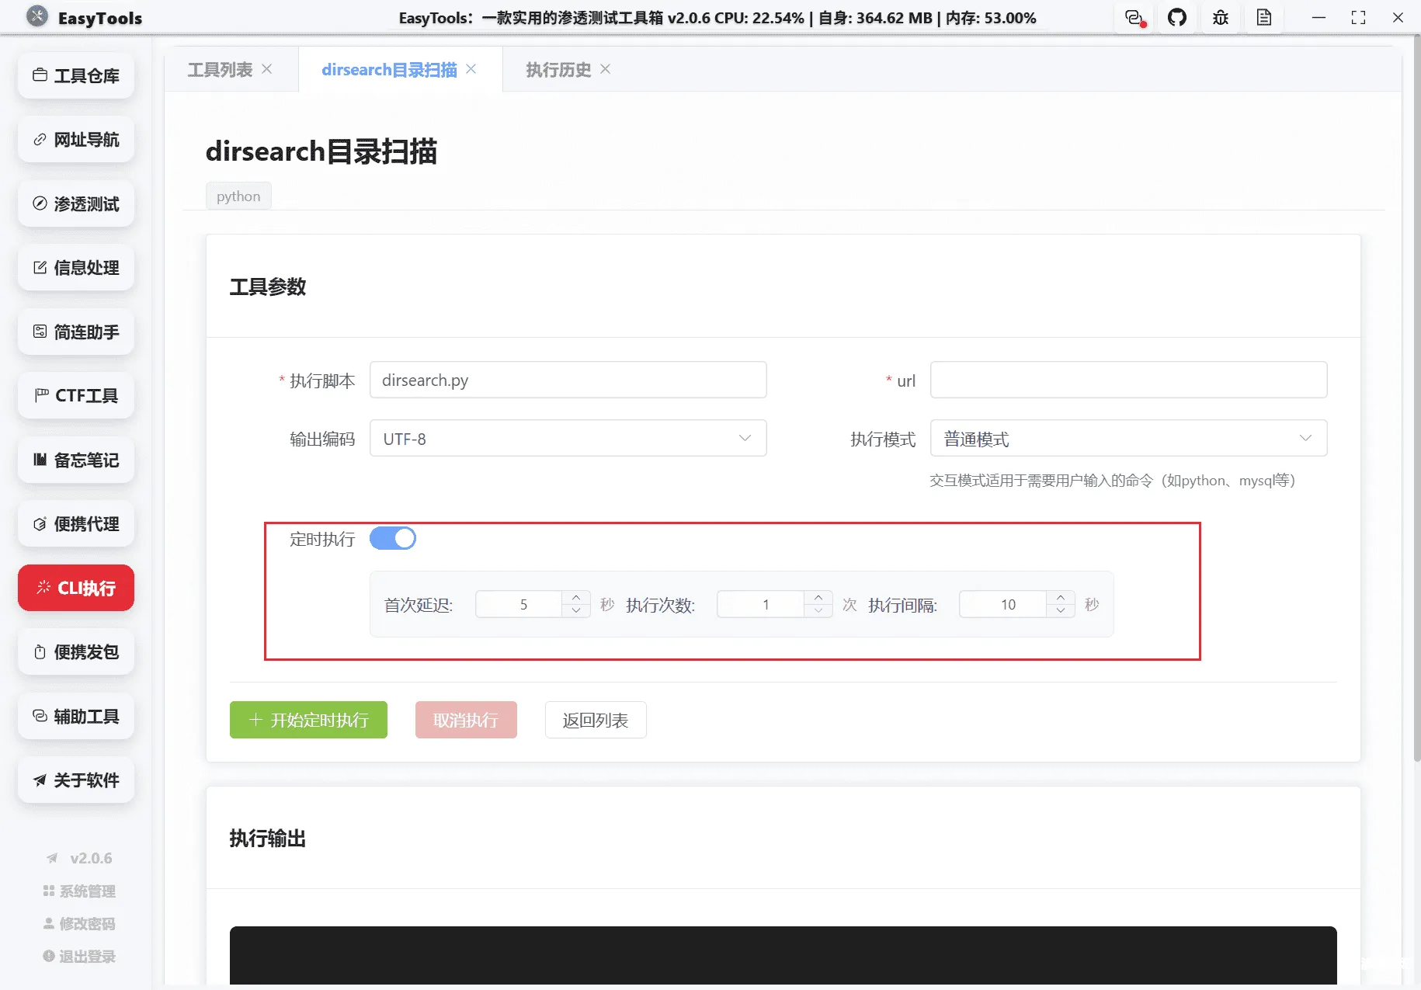1421x990 pixels.
Task: Click the url input field
Action: [x=1127, y=380]
